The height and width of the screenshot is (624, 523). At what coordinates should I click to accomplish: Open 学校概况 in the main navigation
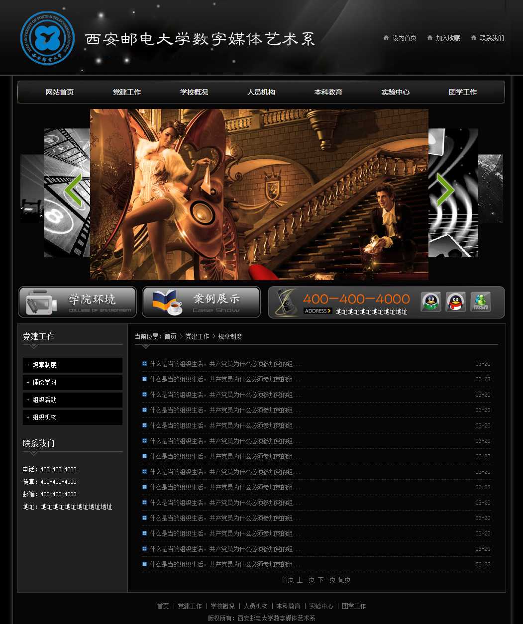(194, 92)
